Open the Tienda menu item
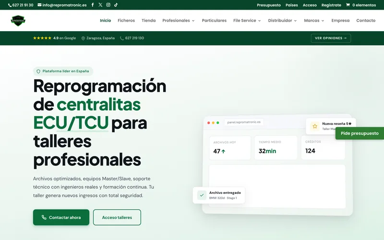 pyautogui.click(x=149, y=21)
